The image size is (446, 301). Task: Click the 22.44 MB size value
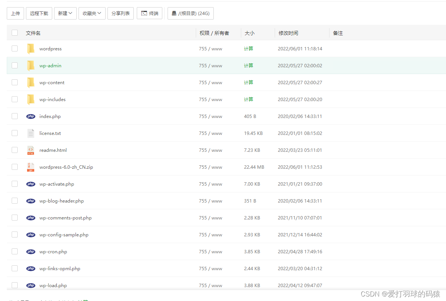[x=254, y=167]
